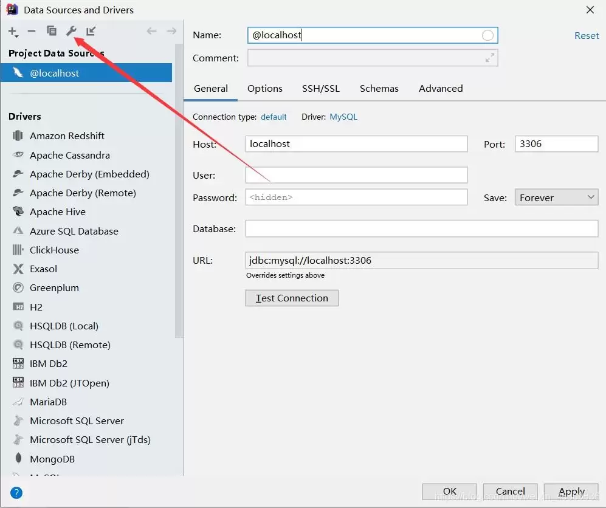606x508 pixels.
Task: Click the Host field containing localhost
Action: pos(356,143)
